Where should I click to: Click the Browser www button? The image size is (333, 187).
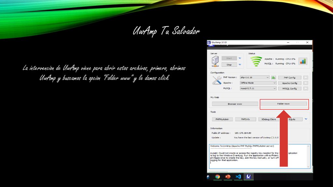pyautogui.click(x=235, y=104)
